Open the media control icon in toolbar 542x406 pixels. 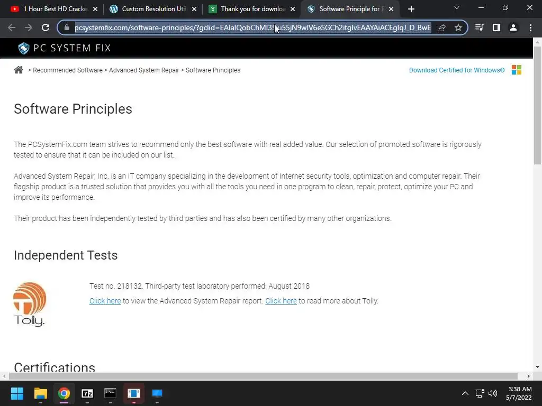click(479, 27)
